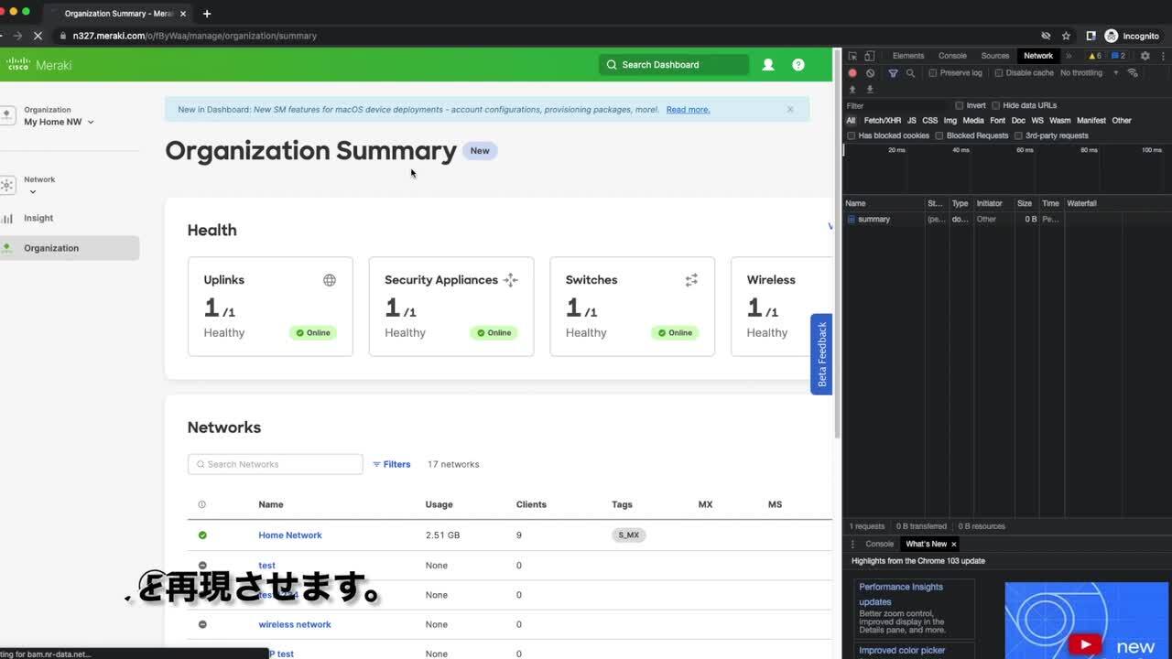
Task: Follow the Read more link in banner
Action: pyautogui.click(x=688, y=110)
